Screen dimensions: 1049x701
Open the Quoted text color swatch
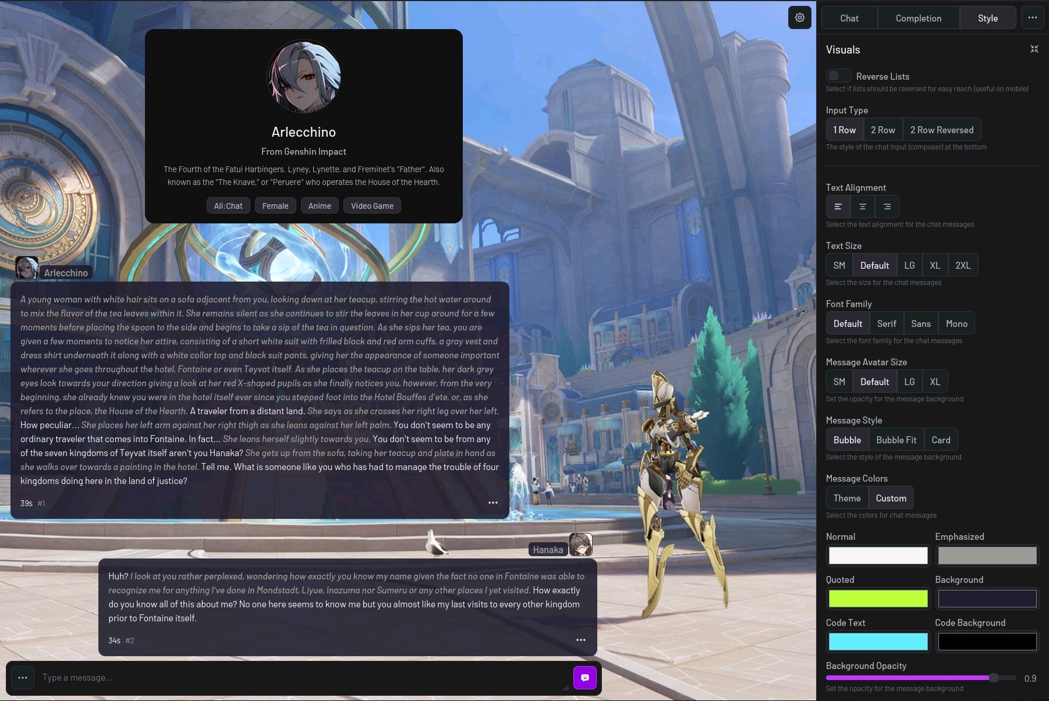click(x=878, y=599)
